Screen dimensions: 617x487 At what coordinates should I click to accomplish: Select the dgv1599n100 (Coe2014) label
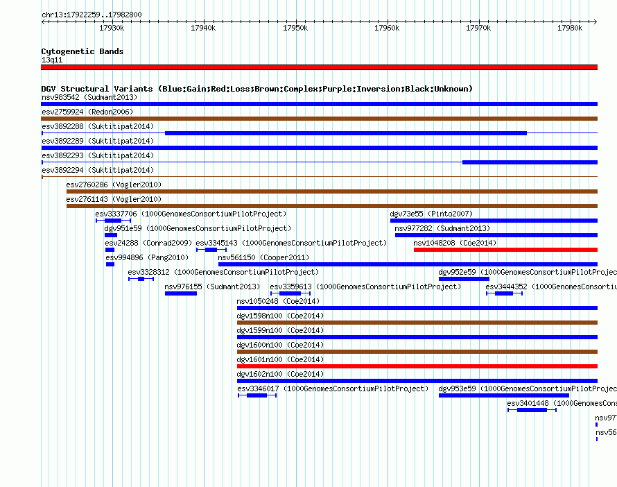[x=280, y=330]
